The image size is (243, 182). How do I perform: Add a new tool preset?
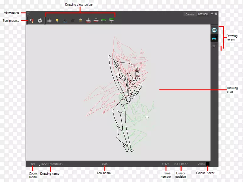(31, 21)
